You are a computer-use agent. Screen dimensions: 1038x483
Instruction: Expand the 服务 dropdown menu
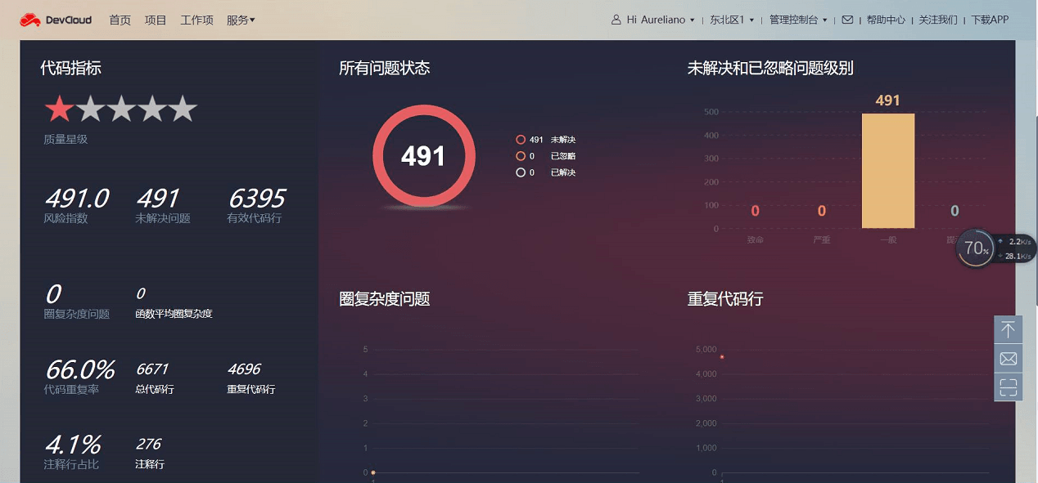[241, 20]
